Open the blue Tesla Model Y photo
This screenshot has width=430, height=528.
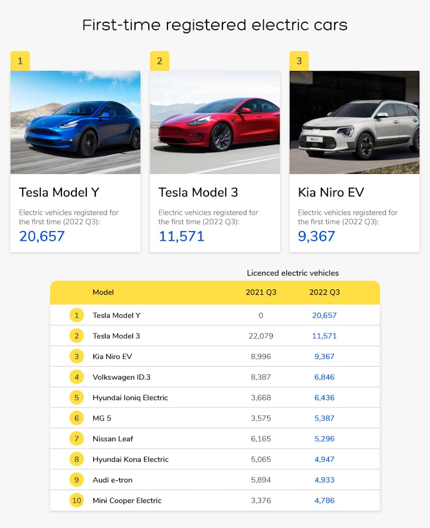(76, 122)
